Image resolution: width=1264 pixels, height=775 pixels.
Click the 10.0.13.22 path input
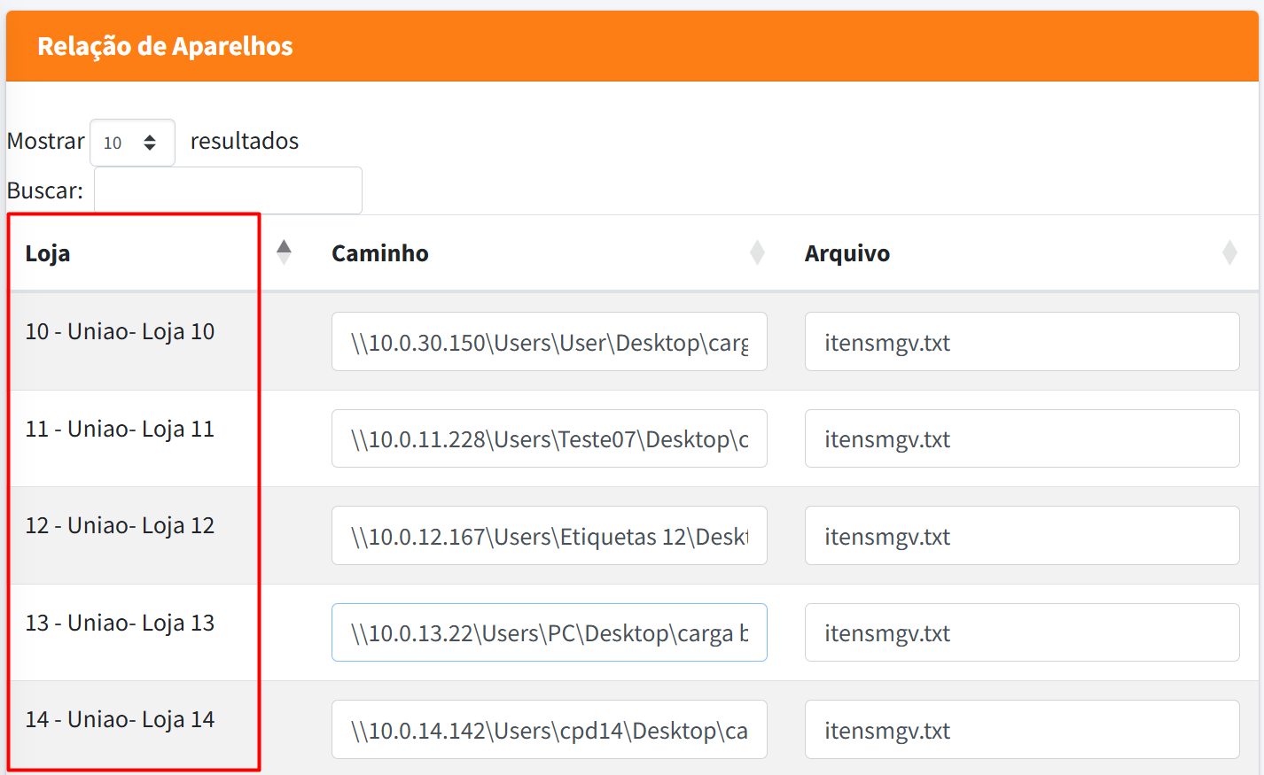[549, 632]
